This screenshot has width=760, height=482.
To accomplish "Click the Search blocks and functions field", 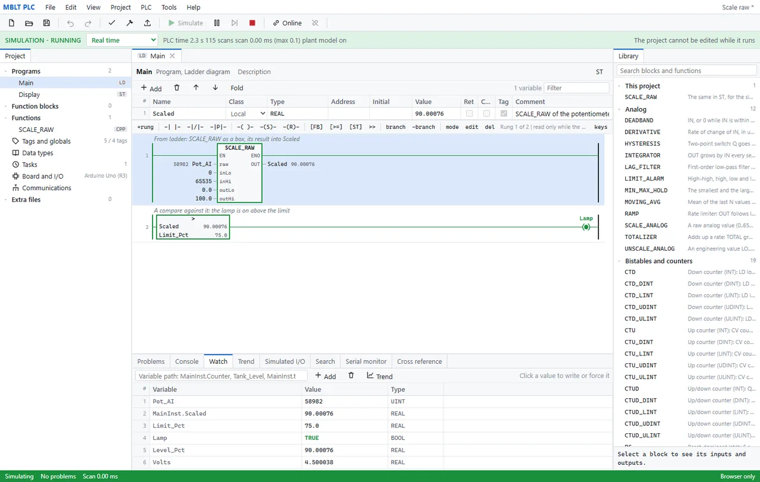I will (686, 71).
